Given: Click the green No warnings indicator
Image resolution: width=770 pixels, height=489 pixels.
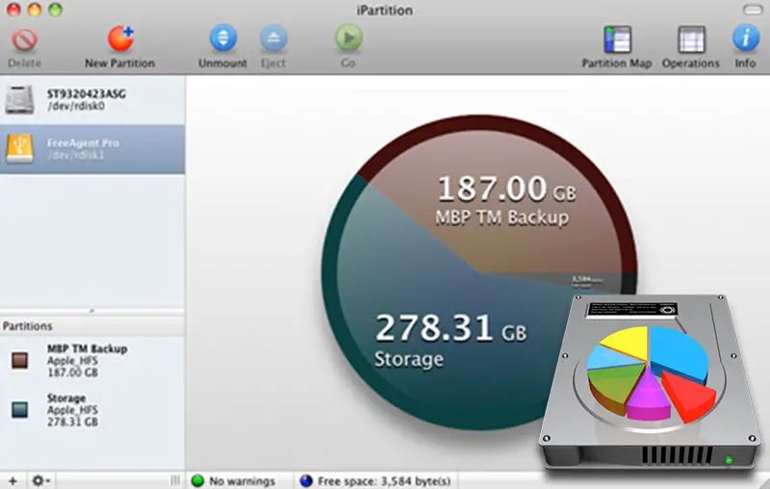Looking at the screenshot, I should [197, 481].
